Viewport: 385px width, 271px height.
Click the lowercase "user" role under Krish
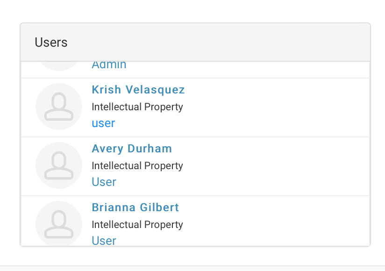point(103,123)
